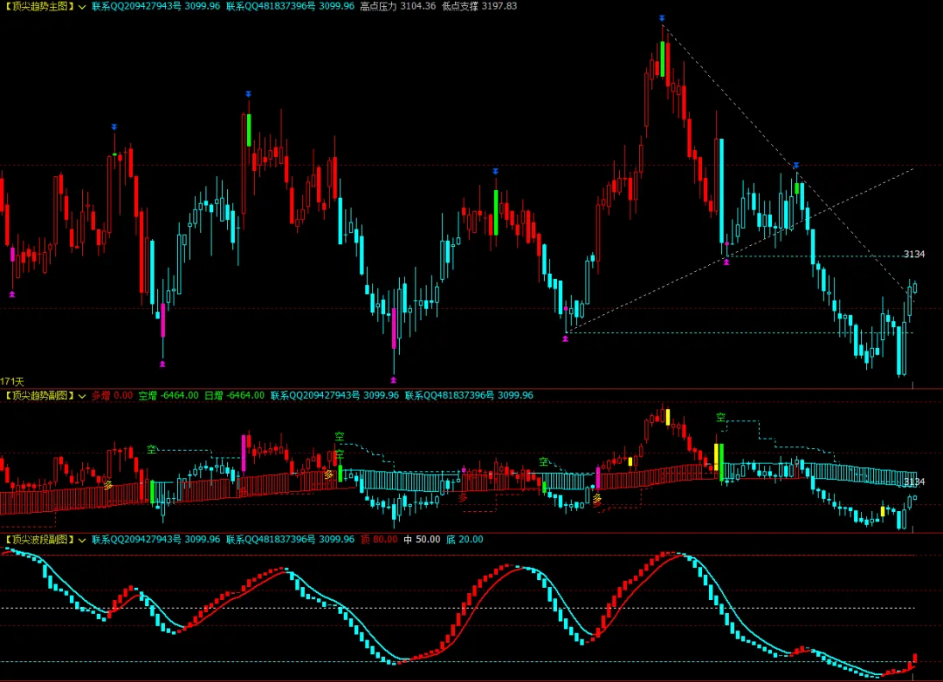Click the 底 20.00 level label
Image resolution: width=943 pixels, height=682 pixels.
(465, 540)
